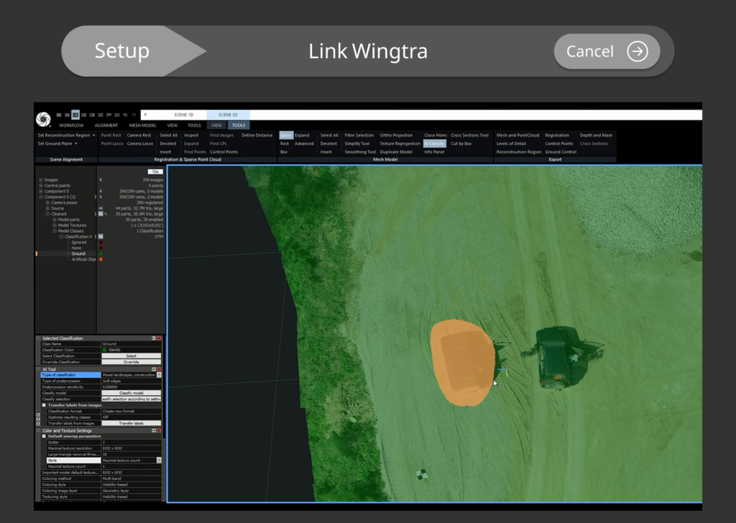This screenshot has height=523, width=736.
Task: Click the Classify model button
Action: pyautogui.click(x=131, y=393)
